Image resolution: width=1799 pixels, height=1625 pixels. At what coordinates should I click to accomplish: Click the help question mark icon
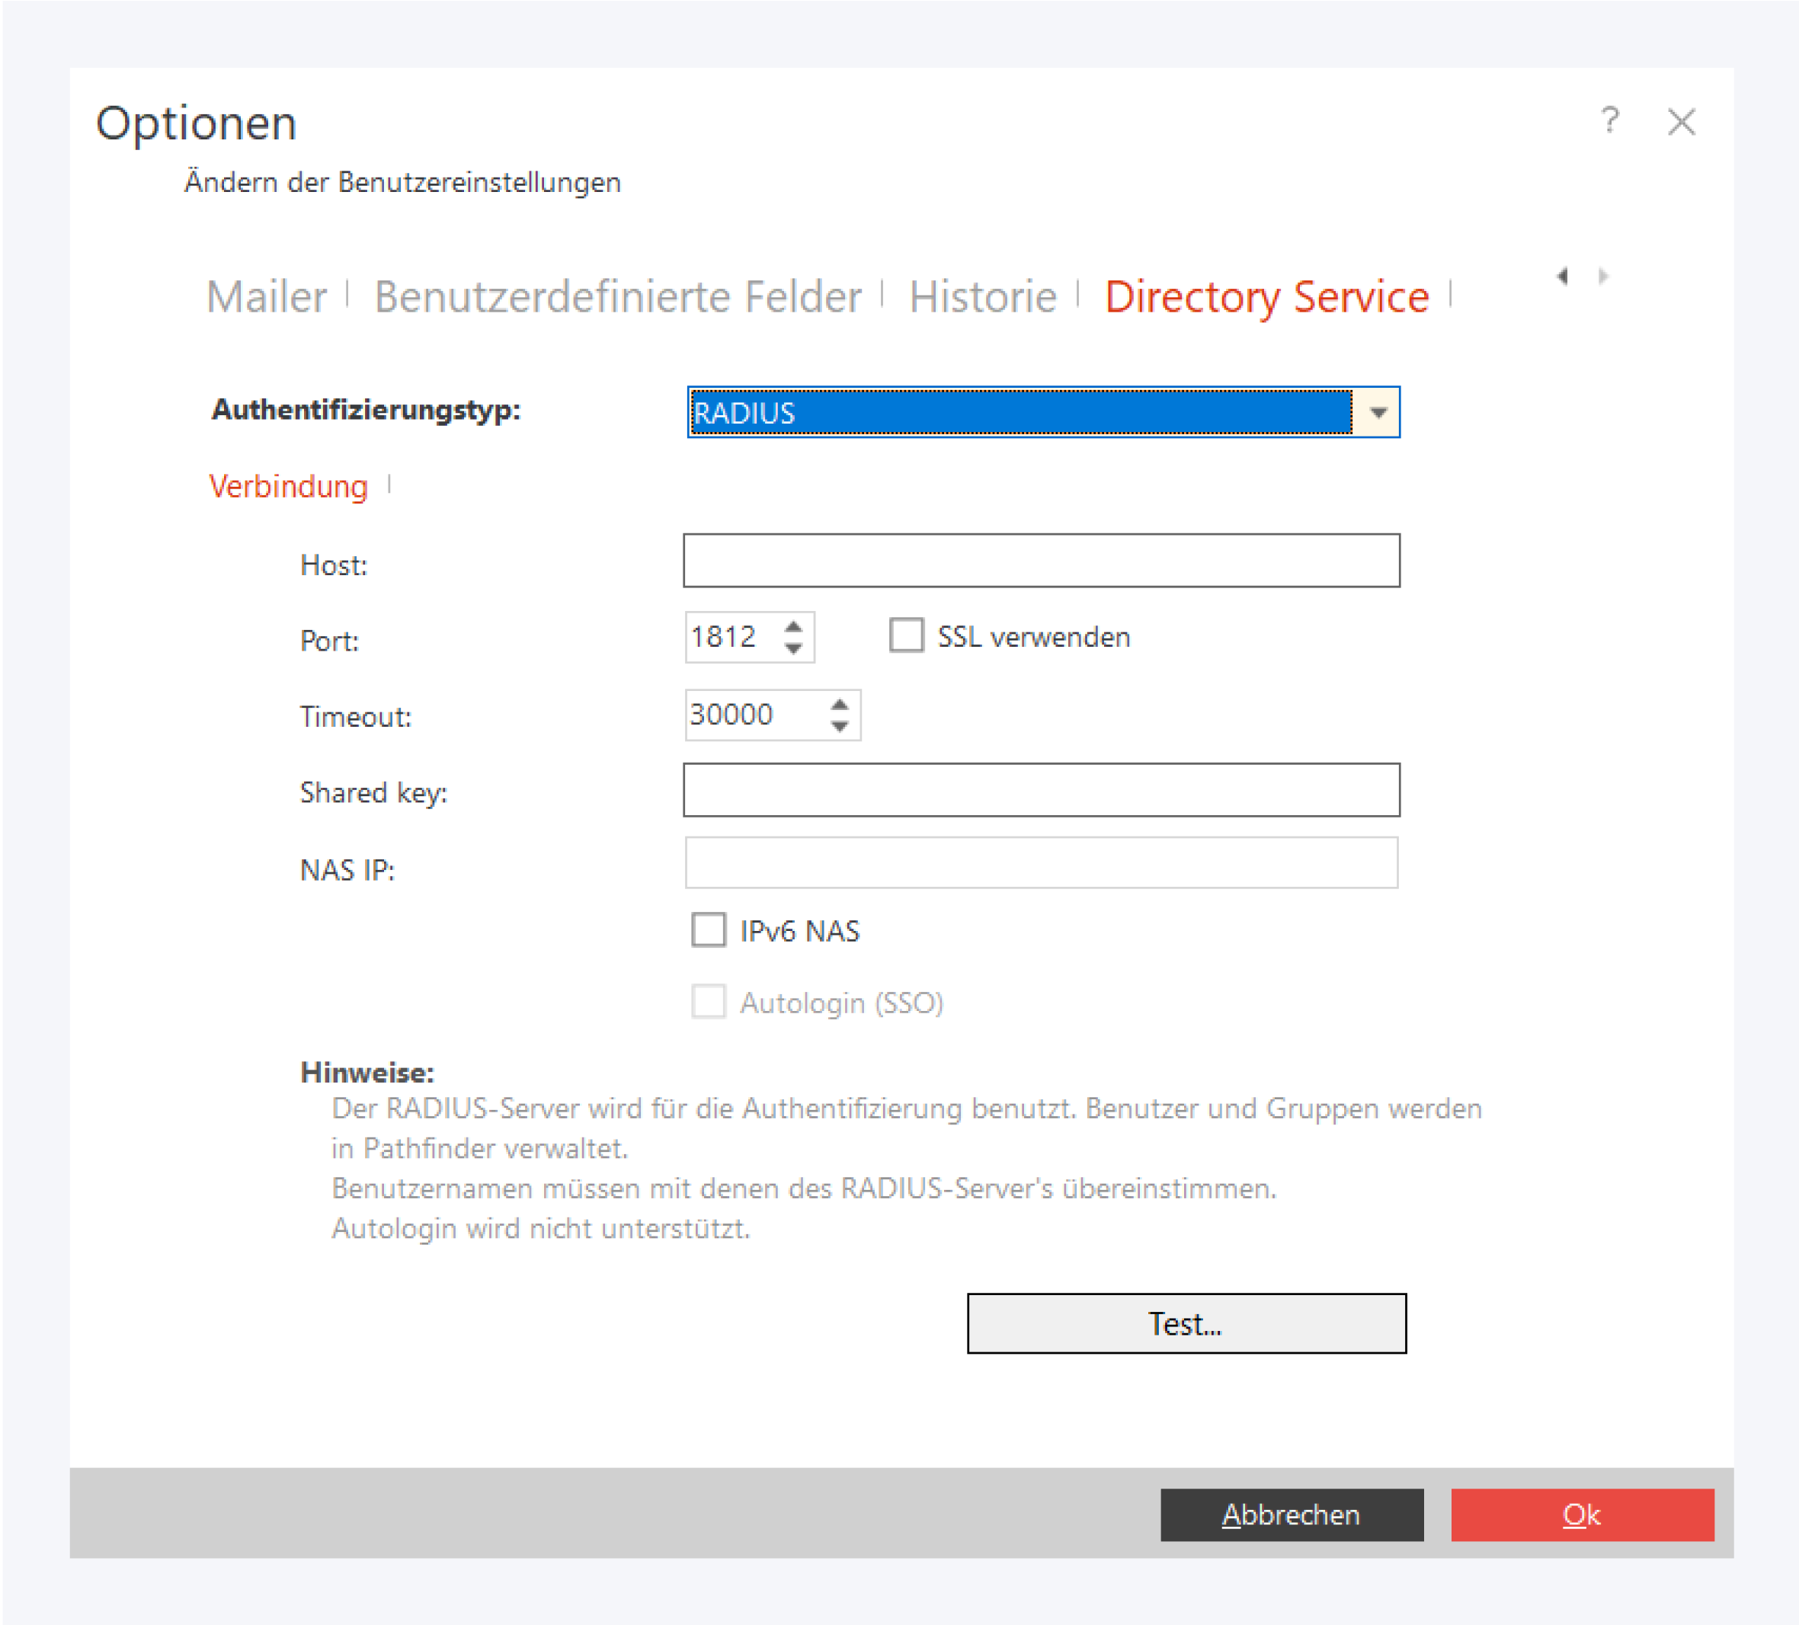(1610, 120)
